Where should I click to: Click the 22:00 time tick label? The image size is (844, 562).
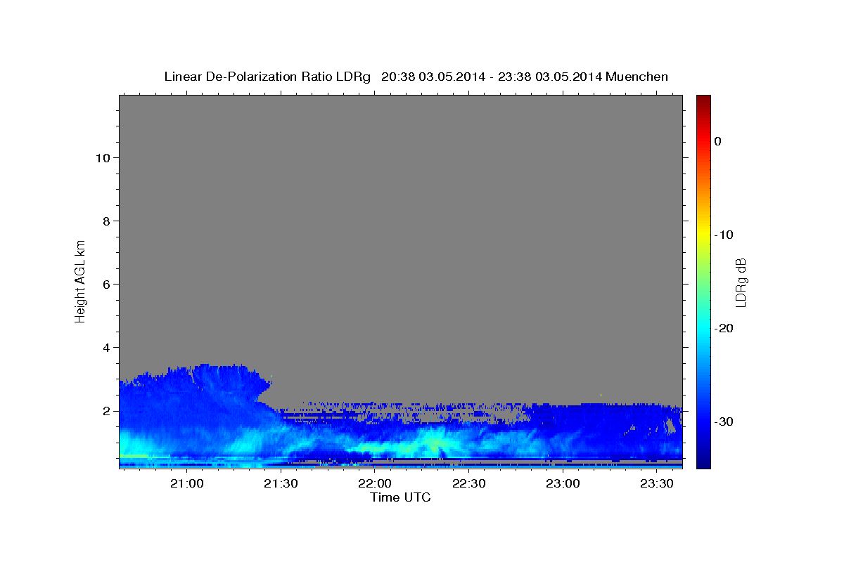pos(374,483)
